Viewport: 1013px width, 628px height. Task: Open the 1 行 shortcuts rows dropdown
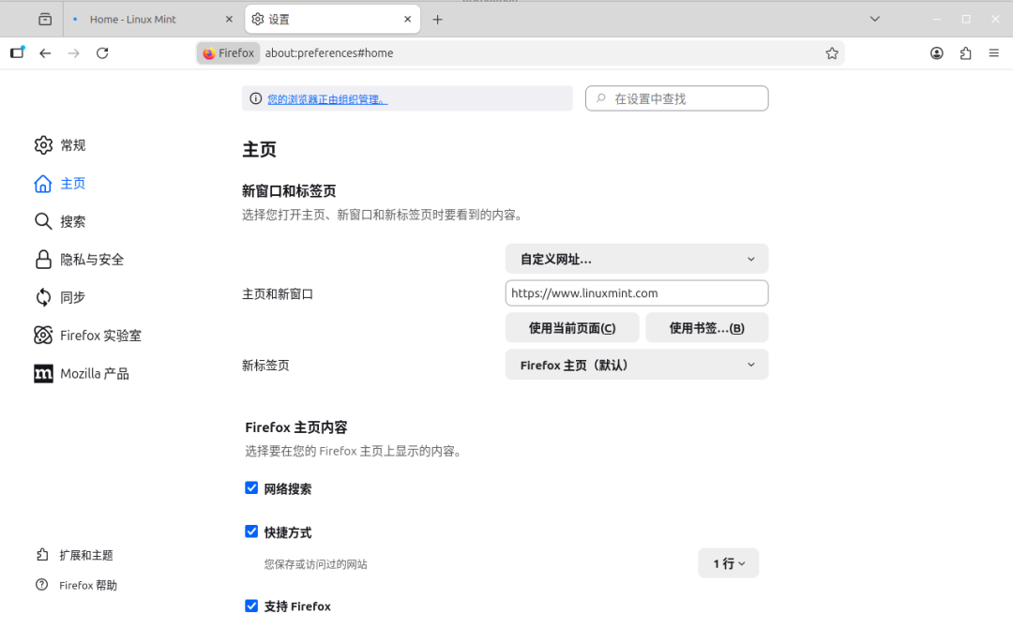point(728,563)
